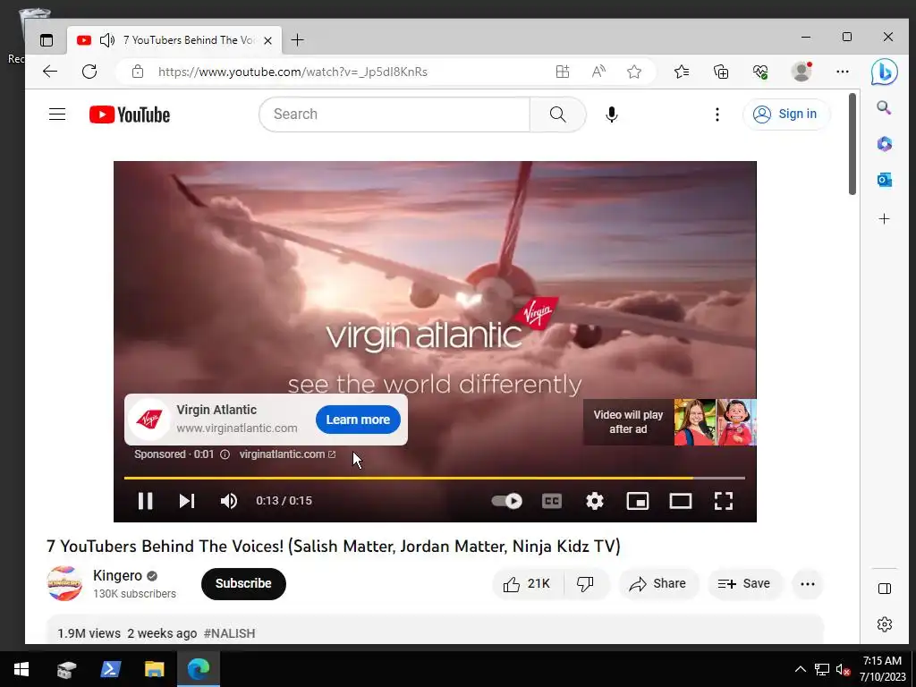Open the Windows Start menu

[21, 669]
